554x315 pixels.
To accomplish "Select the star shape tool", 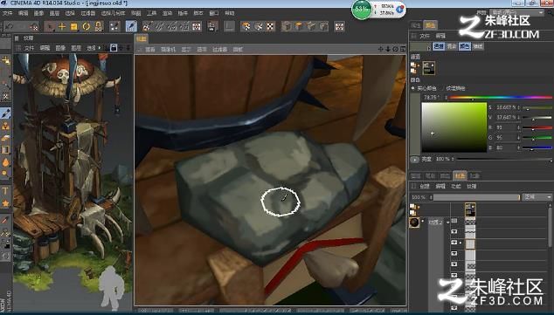I will (5, 203).
